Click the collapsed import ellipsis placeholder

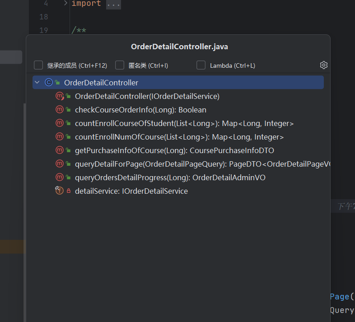coord(113,4)
